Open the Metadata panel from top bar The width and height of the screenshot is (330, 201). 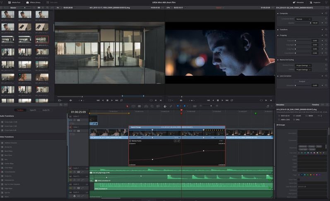(x=298, y=2)
